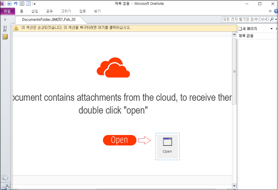Click the orange cloud image

pos(113,68)
